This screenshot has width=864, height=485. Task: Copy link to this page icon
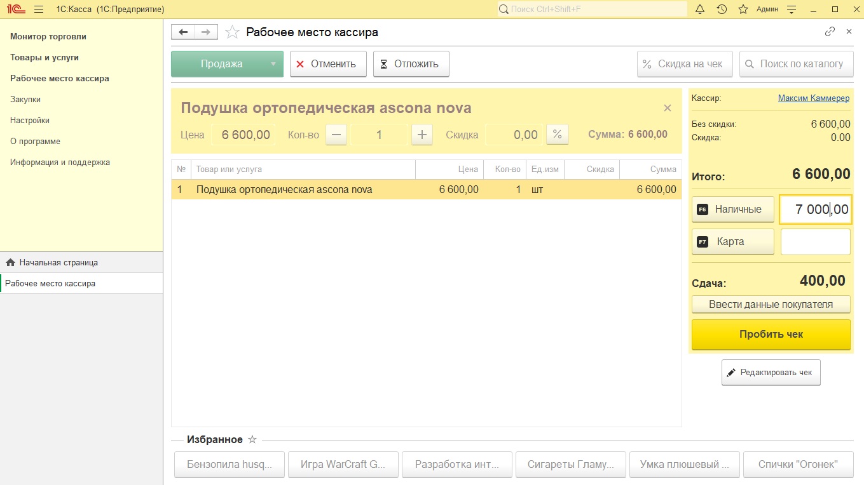pyautogui.click(x=830, y=32)
